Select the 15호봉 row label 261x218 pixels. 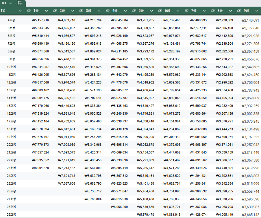click(11, 106)
